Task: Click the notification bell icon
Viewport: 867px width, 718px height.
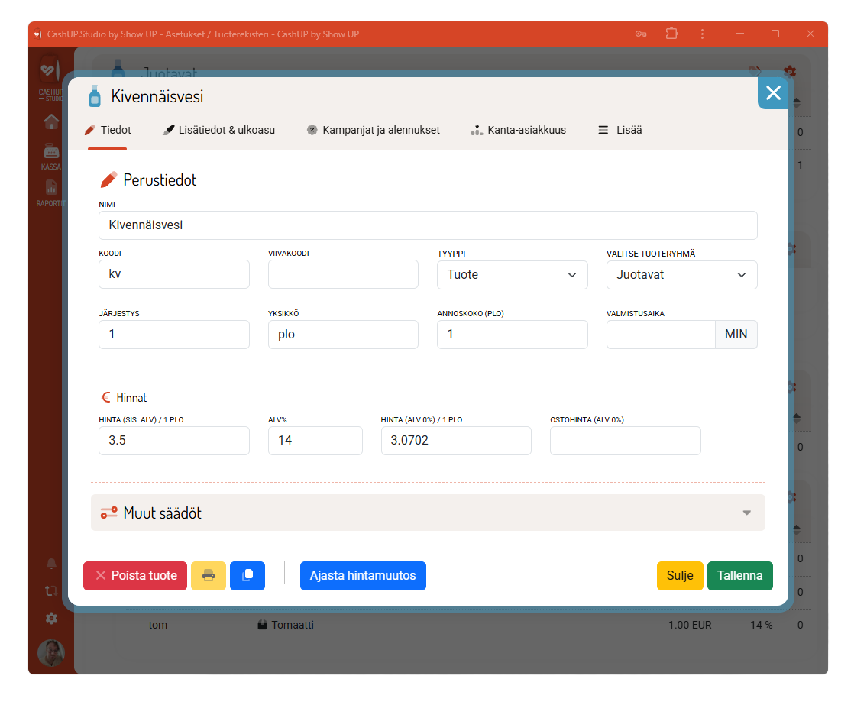Action: [x=51, y=564]
